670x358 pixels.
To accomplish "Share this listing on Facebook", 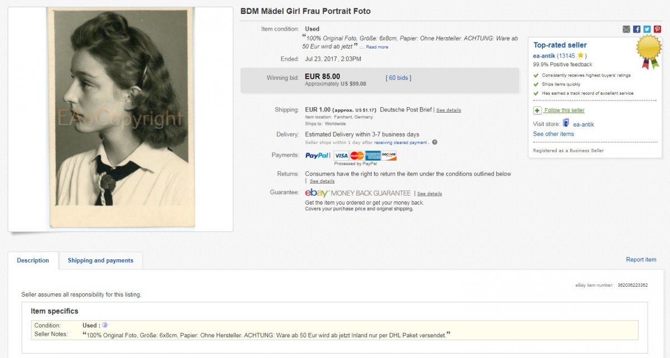I will tap(636, 30).
